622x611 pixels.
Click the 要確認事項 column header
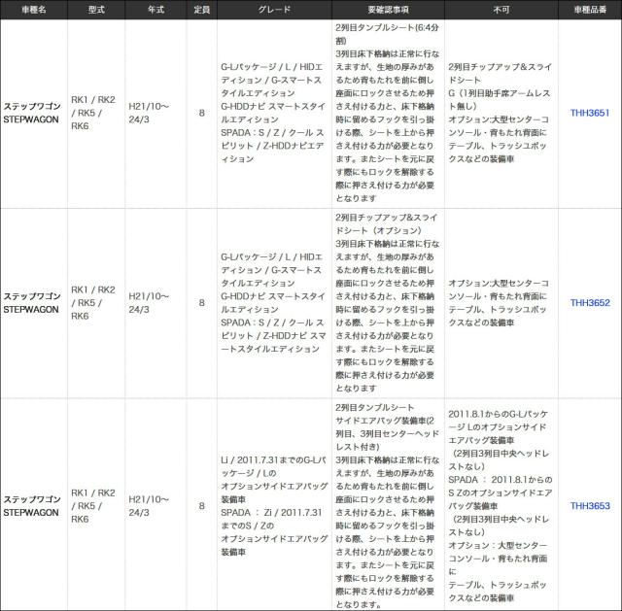[389, 10]
